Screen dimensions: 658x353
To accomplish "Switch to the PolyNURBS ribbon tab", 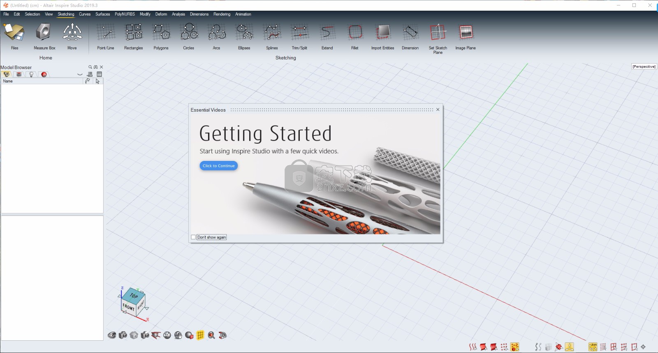I will tap(125, 14).
